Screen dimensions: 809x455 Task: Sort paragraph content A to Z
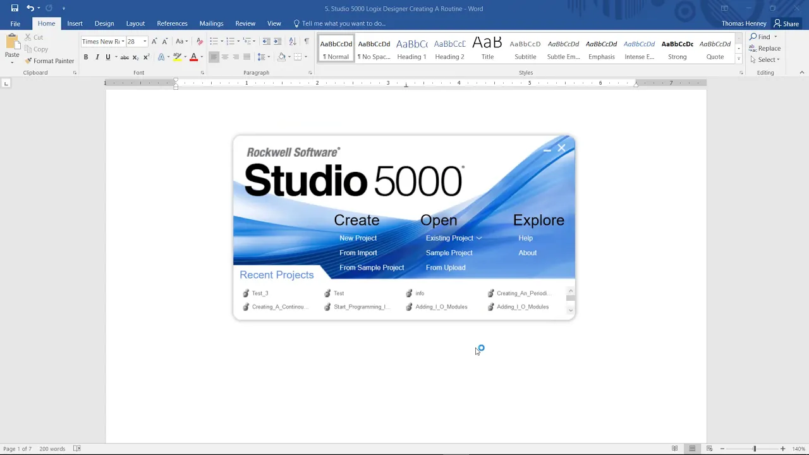[x=292, y=42]
